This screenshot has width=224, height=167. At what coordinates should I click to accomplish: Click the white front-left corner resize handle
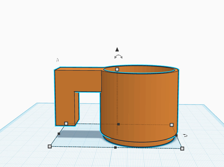pos(50,146)
